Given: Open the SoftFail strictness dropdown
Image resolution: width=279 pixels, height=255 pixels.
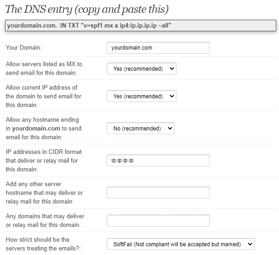Looking at the screenshot, I should point(180,244).
